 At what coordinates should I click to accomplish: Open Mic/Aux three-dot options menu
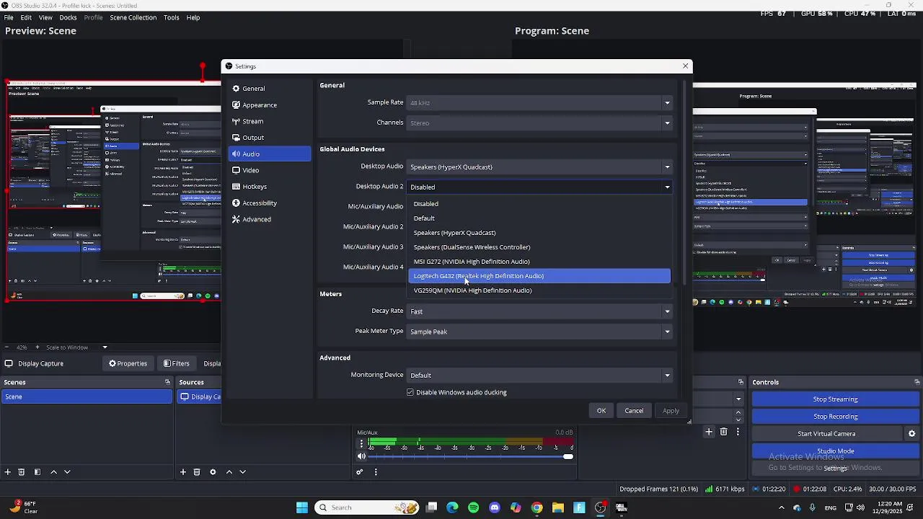(x=361, y=444)
